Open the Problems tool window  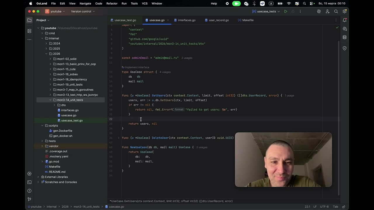29,191
